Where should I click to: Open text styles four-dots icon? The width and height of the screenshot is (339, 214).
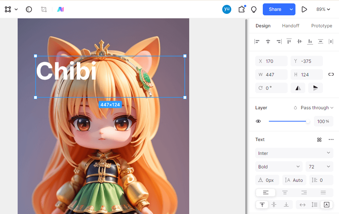coord(319,140)
